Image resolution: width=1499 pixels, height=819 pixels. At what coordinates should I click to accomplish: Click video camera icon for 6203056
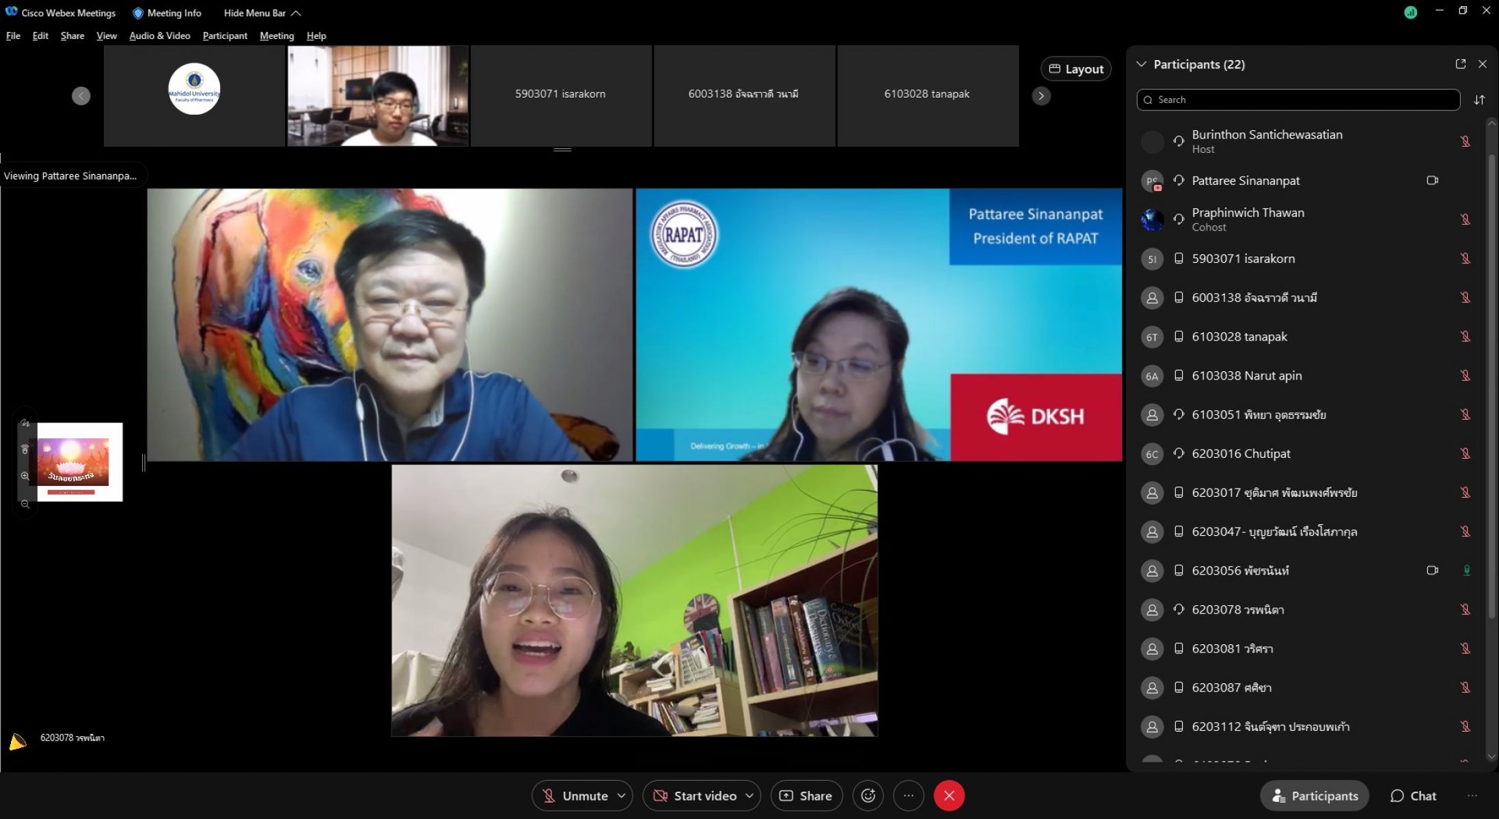point(1433,570)
